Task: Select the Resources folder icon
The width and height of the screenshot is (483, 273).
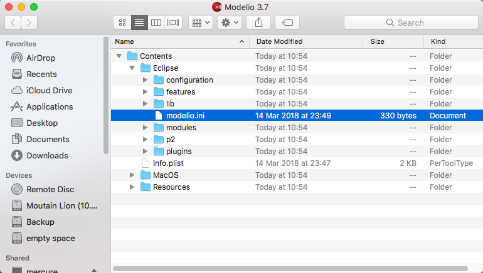Action: pos(146,187)
